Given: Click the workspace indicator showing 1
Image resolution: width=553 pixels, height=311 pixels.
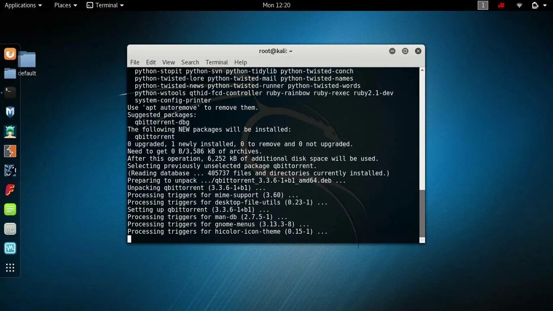Looking at the screenshot, I should tap(483, 5).
